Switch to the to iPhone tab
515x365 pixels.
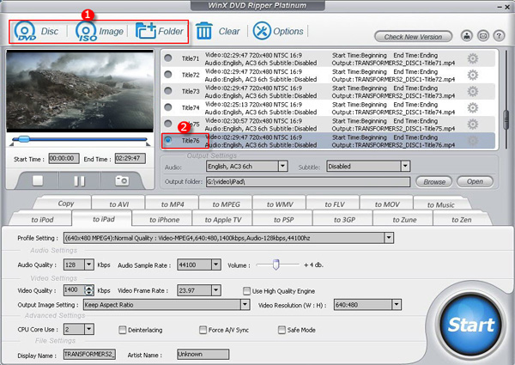click(164, 220)
